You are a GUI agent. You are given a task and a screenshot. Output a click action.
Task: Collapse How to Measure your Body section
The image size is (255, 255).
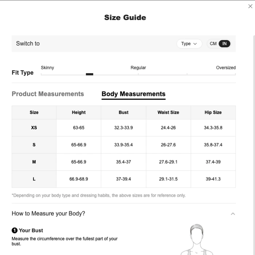click(x=233, y=214)
